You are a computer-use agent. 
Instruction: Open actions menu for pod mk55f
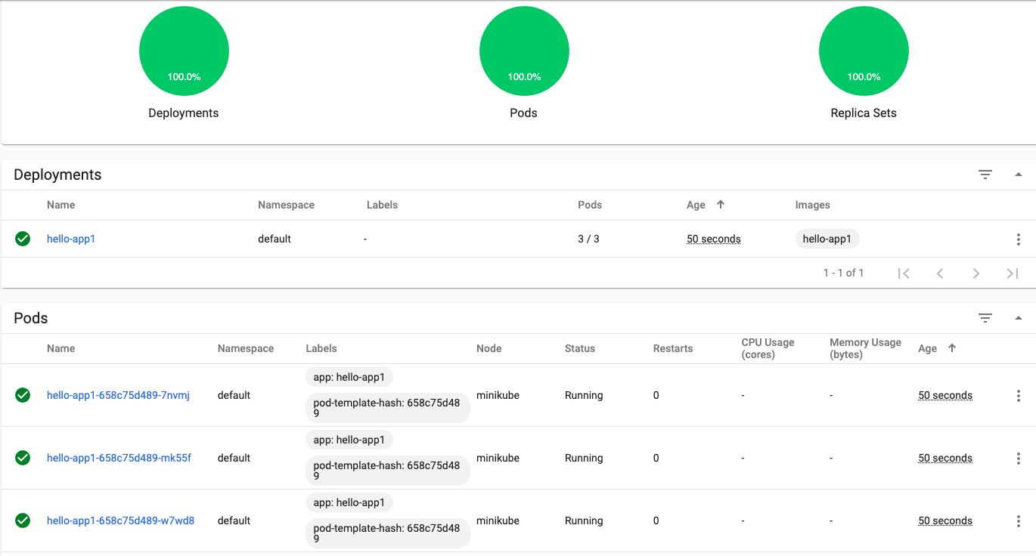(1018, 459)
